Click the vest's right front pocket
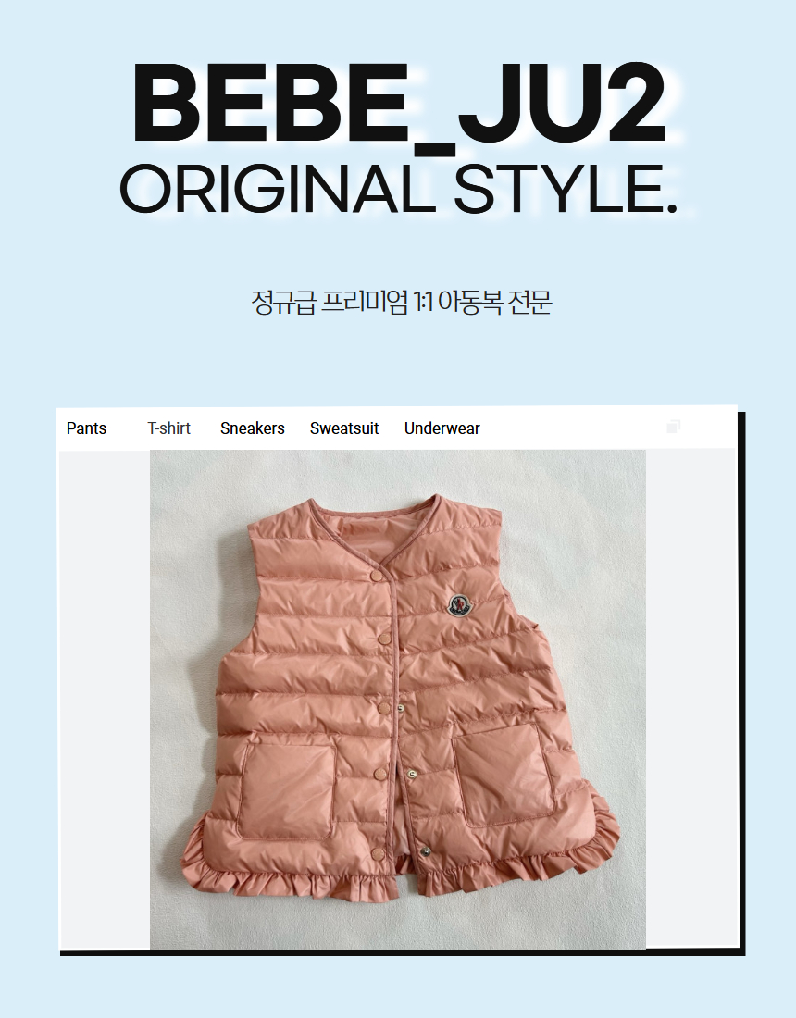Image resolution: width=796 pixels, height=1018 pixels. 504,773
